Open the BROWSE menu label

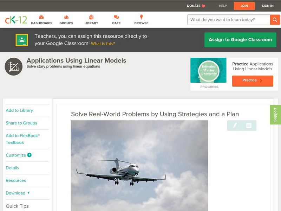[x=142, y=23]
